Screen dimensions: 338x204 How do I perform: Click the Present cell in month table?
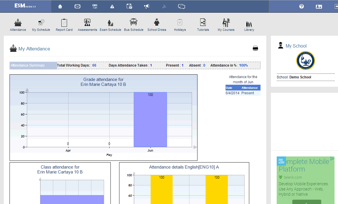248,93
